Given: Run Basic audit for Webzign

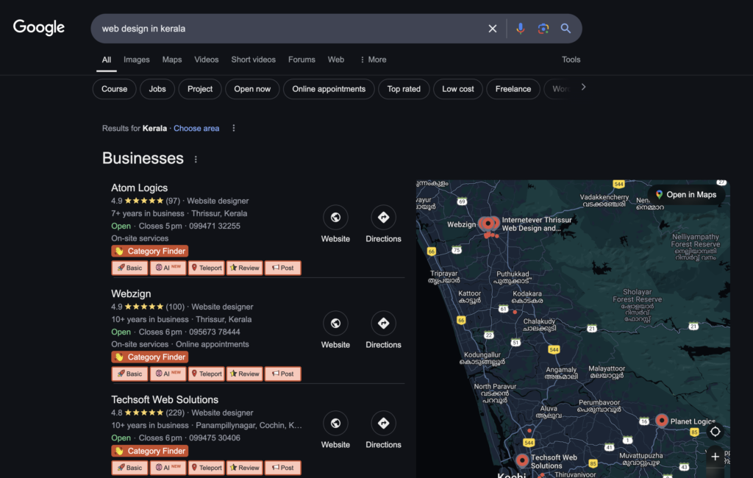Looking at the screenshot, I should [x=129, y=374].
